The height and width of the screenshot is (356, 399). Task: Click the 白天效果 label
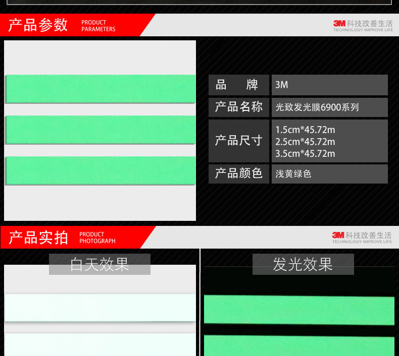tap(99, 264)
